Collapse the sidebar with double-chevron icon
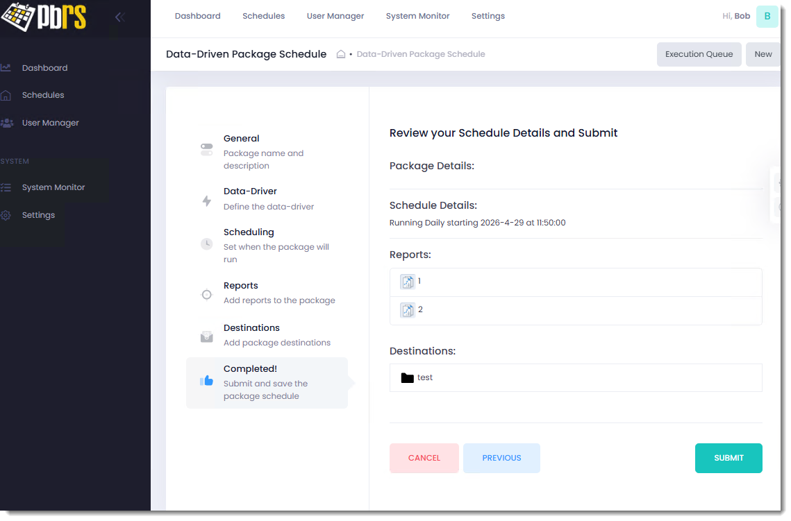 tap(119, 17)
